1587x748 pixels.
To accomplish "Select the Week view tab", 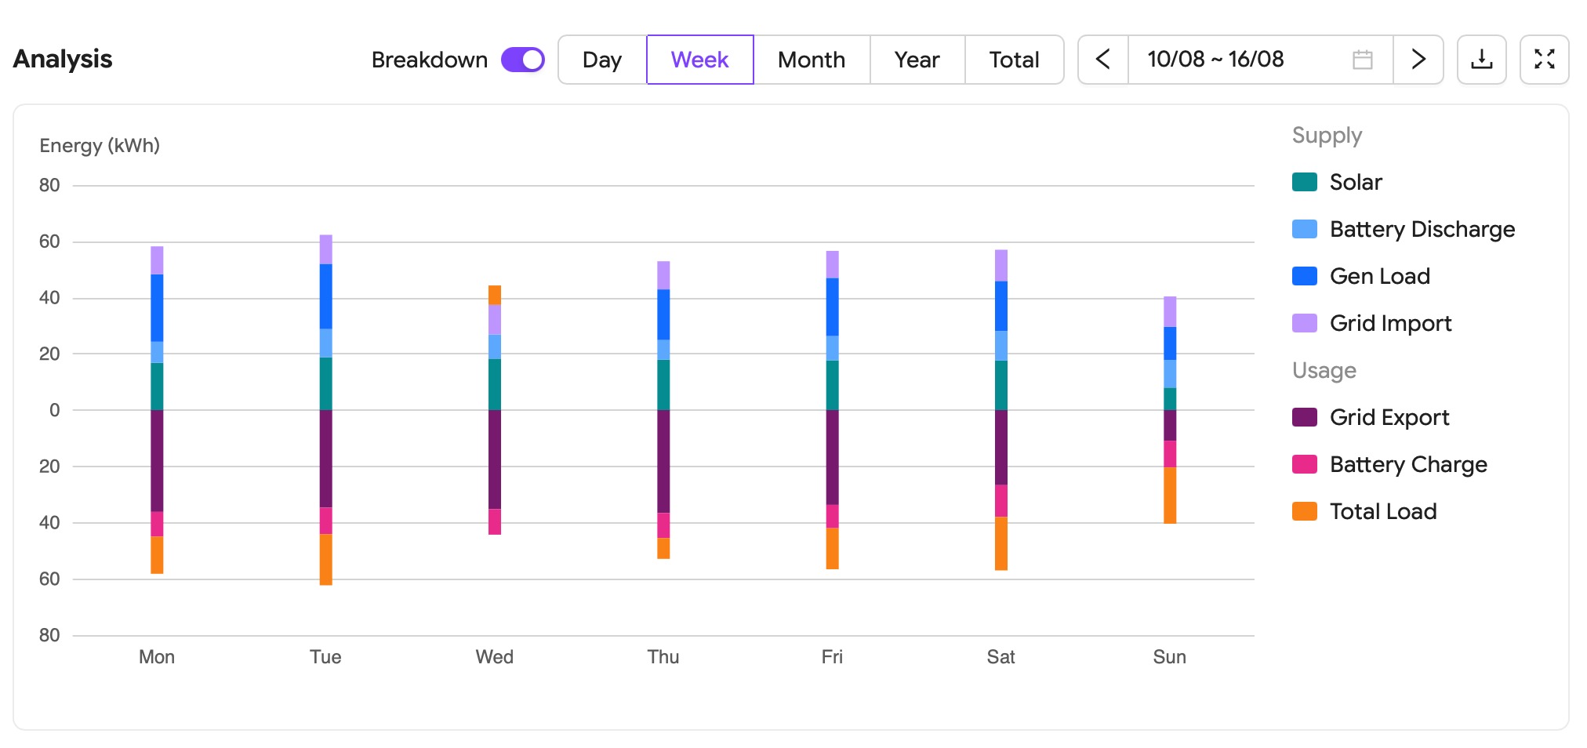I will [x=699, y=60].
